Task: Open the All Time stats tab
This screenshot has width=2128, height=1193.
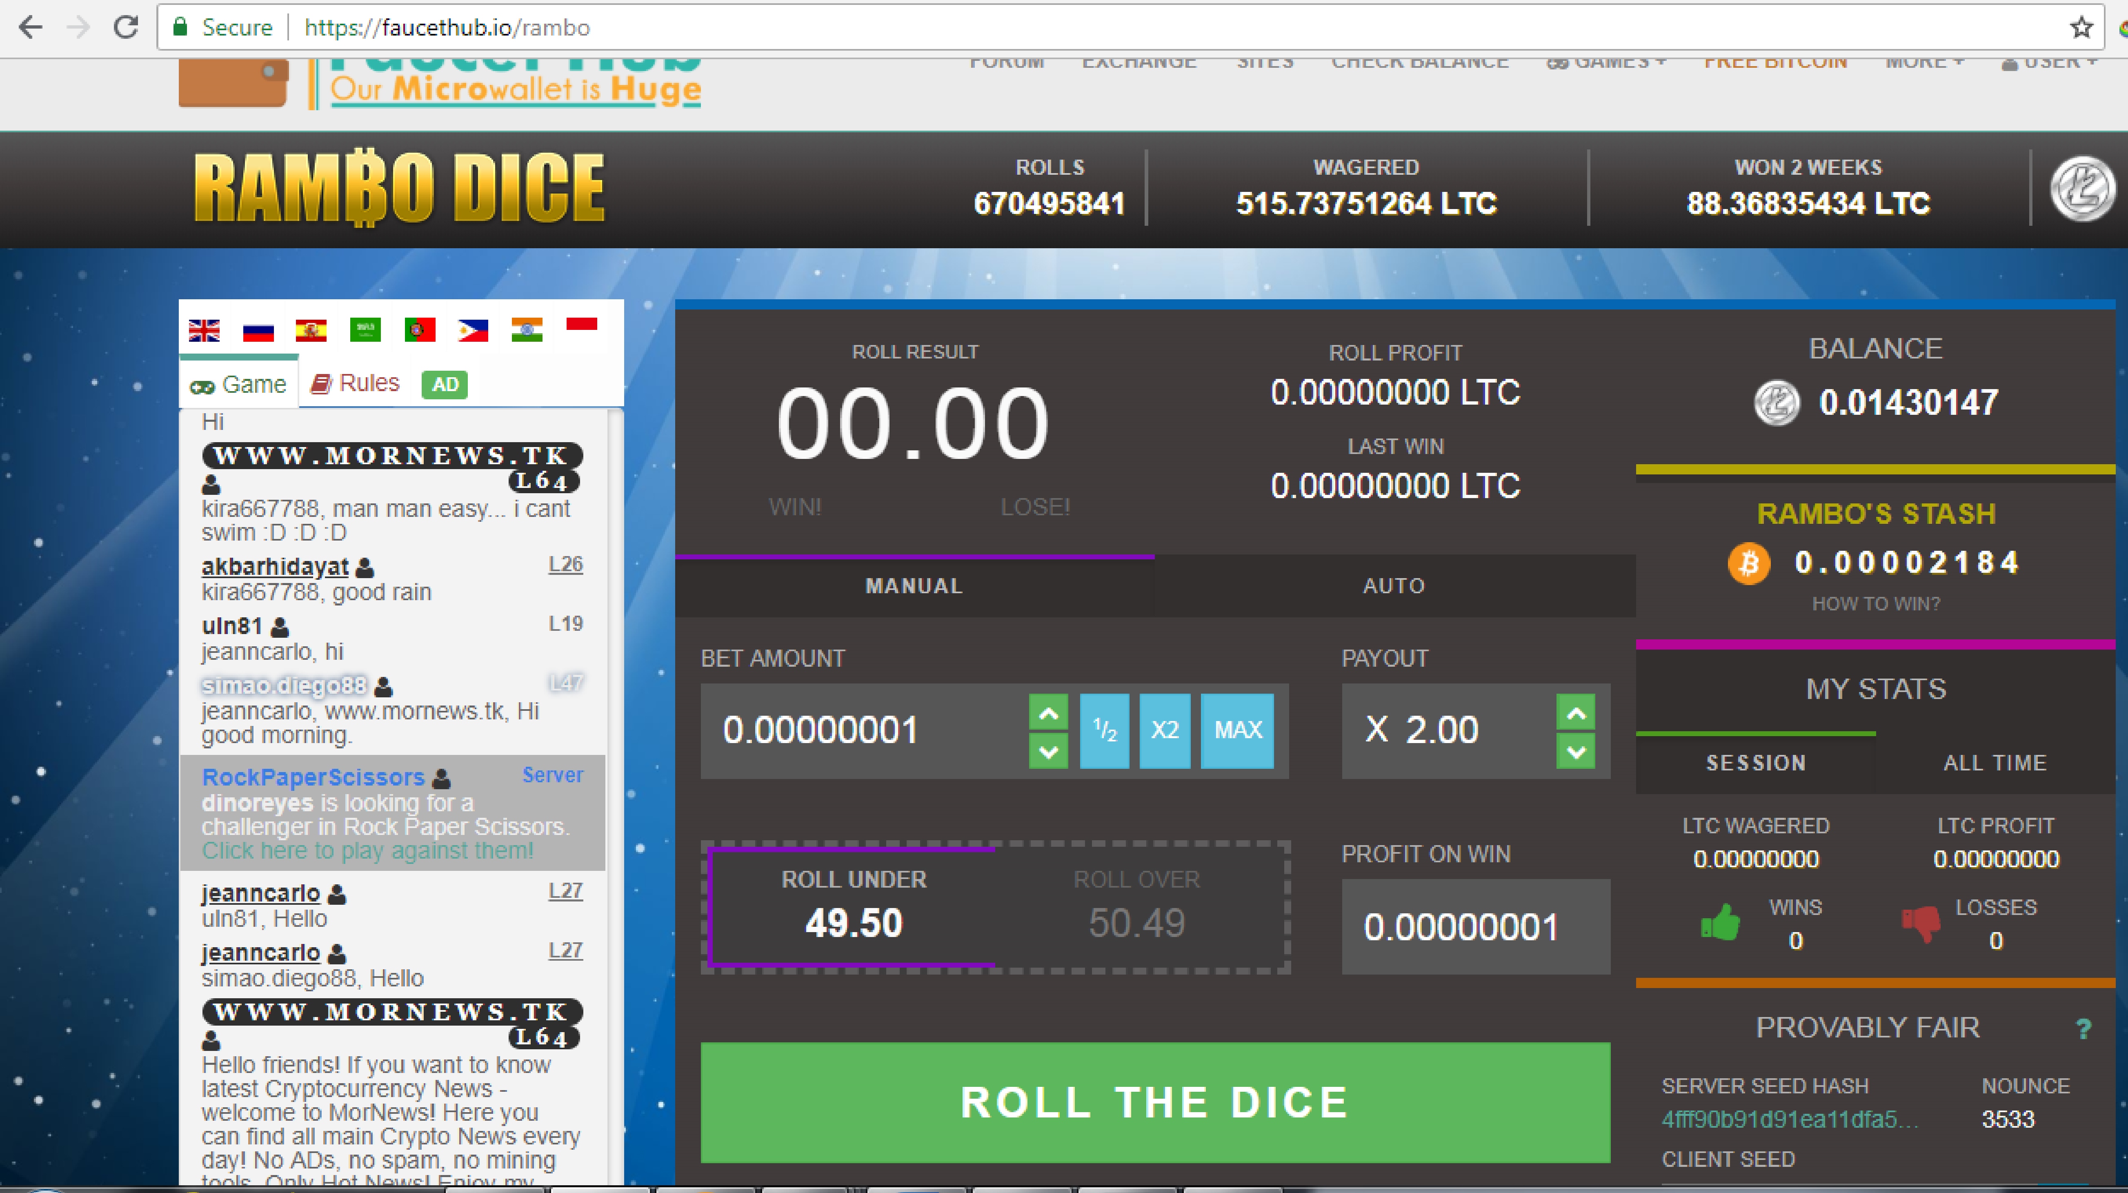Action: [1995, 763]
